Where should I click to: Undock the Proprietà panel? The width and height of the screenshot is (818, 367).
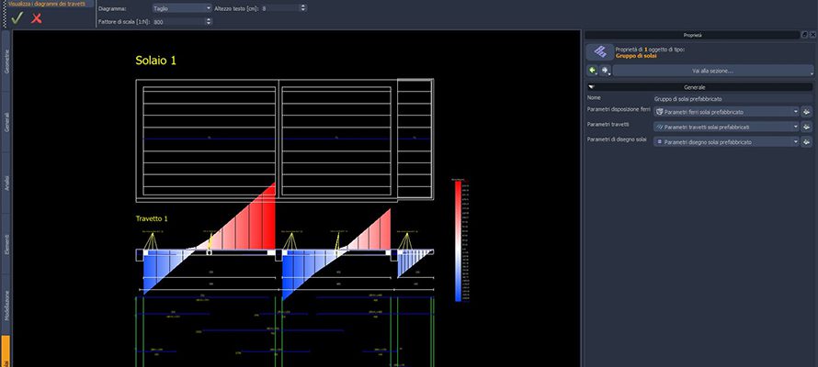point(804,35)
